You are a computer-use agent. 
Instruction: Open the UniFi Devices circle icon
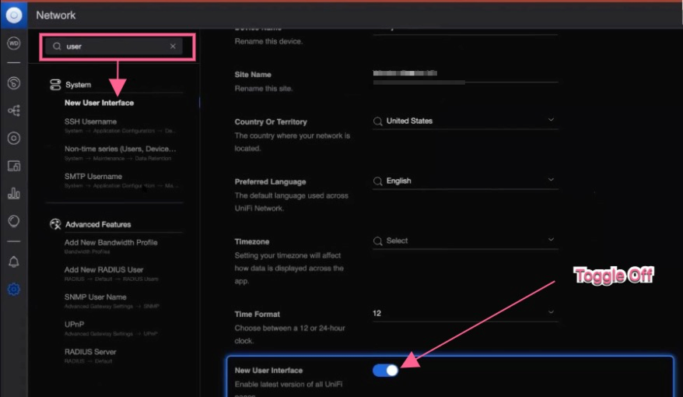13,138
